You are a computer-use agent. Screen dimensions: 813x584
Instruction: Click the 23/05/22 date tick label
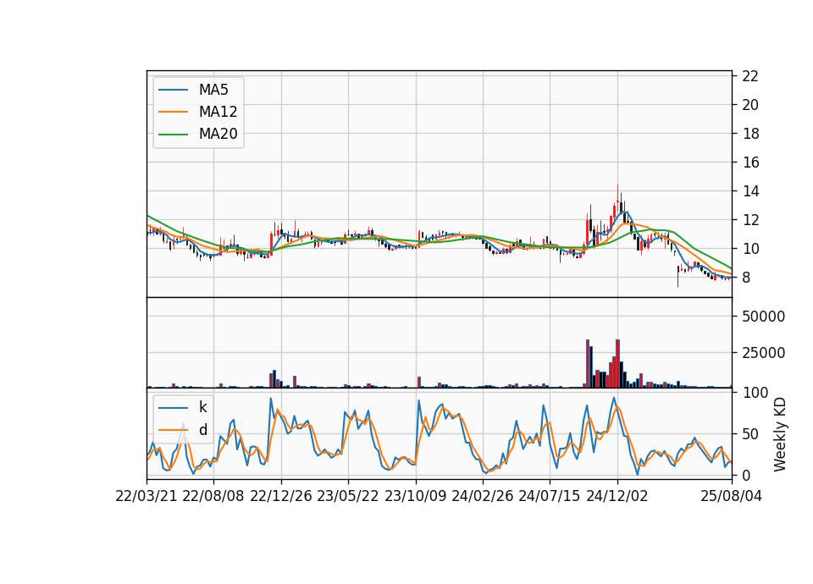tap(348, 496)
